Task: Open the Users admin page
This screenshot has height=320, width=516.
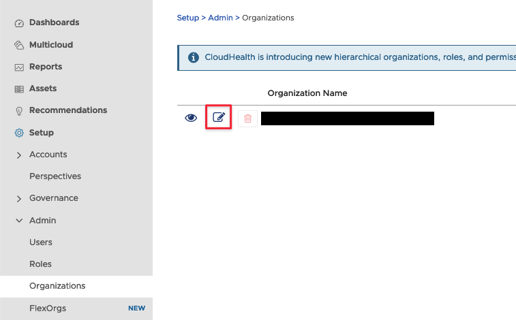Action: [x=41, y=242]
